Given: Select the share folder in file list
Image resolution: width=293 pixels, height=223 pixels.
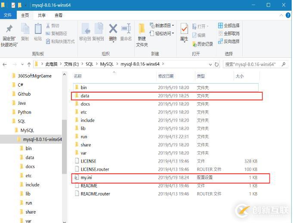Looking at the screenshot, I should point(166,145).
